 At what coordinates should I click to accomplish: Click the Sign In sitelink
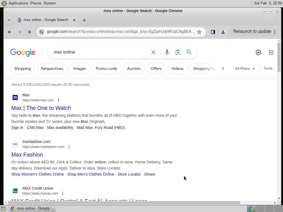point(17,128)
